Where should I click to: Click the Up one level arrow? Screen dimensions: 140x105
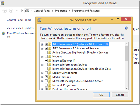pos(22,11)
